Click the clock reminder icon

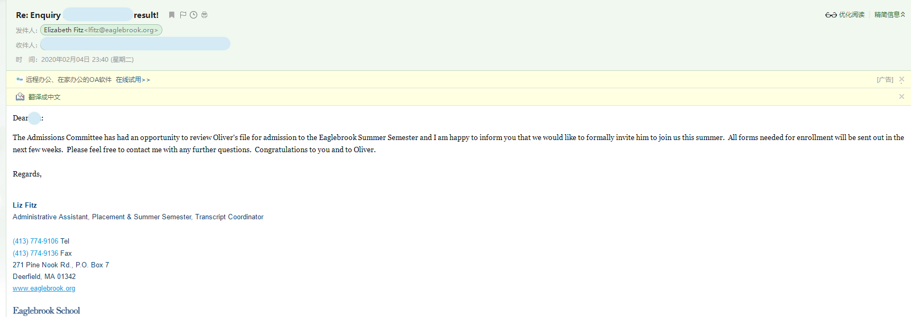(x=194, y=15)
